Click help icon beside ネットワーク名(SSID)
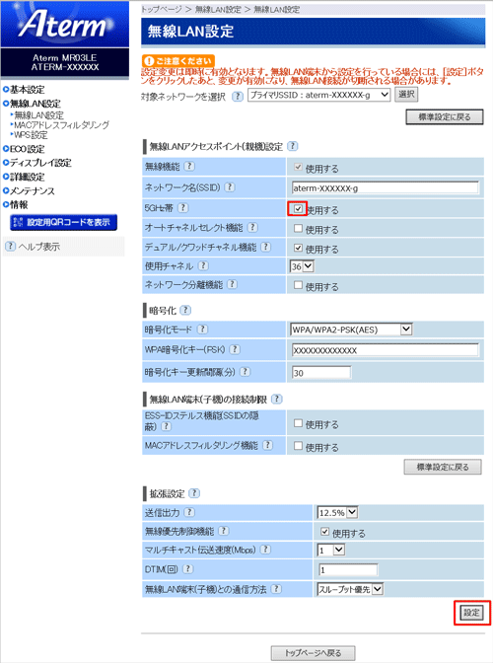Image resolution: width=493 pixels, height=663 pixels. pyautogui.click(x=230, y=186)
